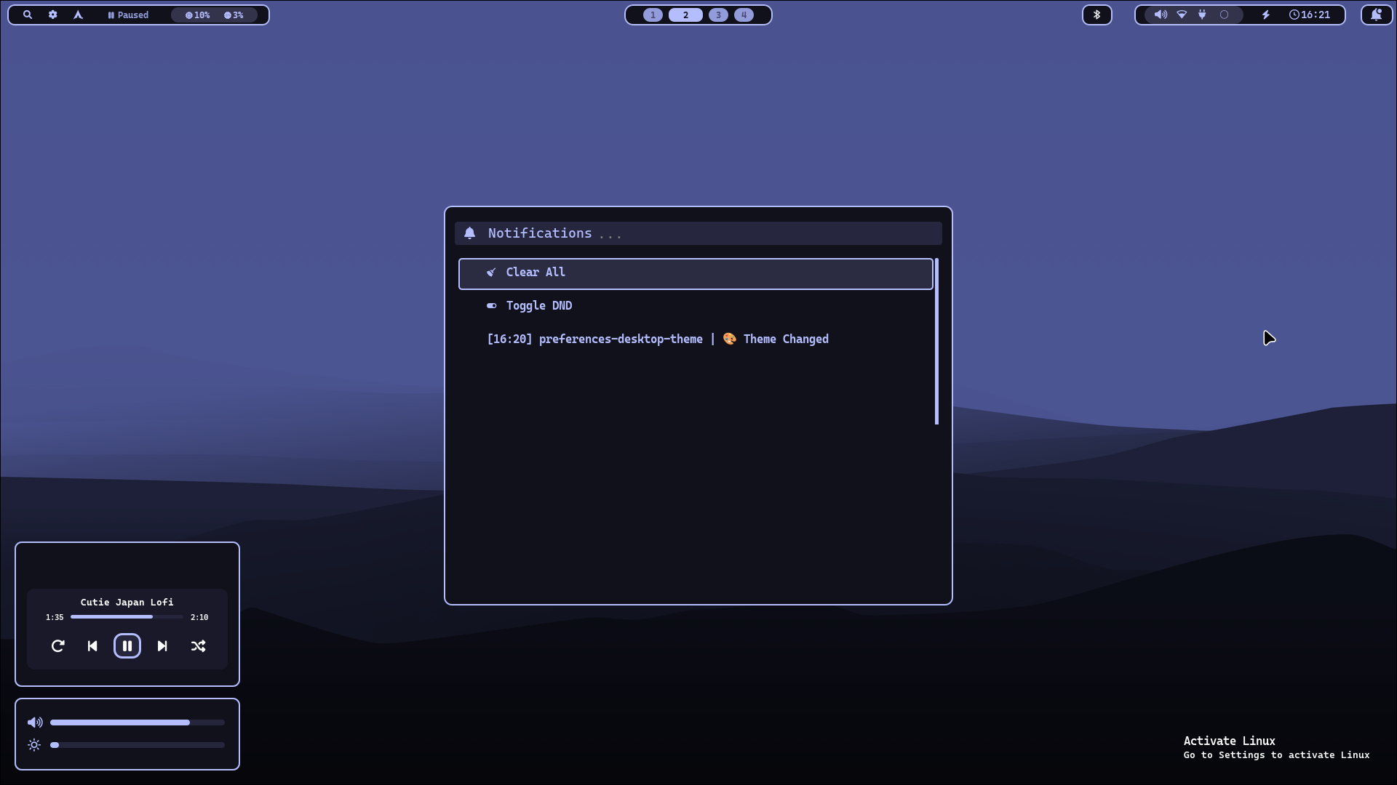The image size is (1397, 785).
Task: Open the search icon in top bar
Action: (x=28, y=15)
